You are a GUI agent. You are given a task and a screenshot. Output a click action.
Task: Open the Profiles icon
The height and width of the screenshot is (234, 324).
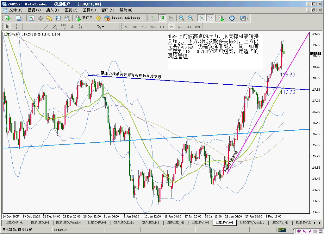coord(19,18)
